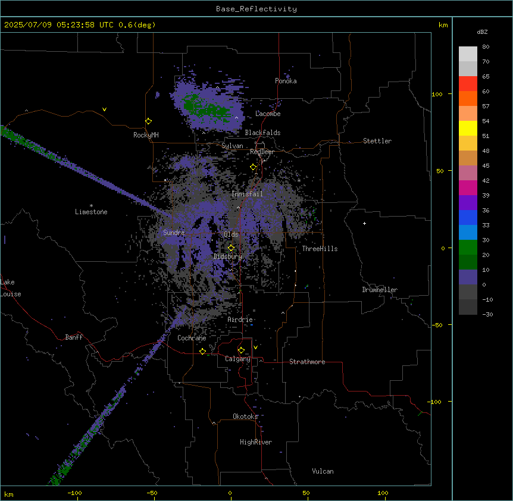Click the Olds city label
The height and width of the screenshot is (501, 513).
click(x=231, y=234)
